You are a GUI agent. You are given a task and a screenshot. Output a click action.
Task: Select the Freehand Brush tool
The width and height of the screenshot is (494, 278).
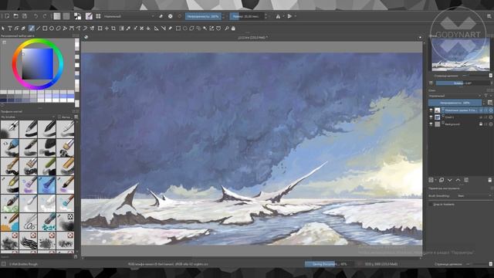[31, 29]
